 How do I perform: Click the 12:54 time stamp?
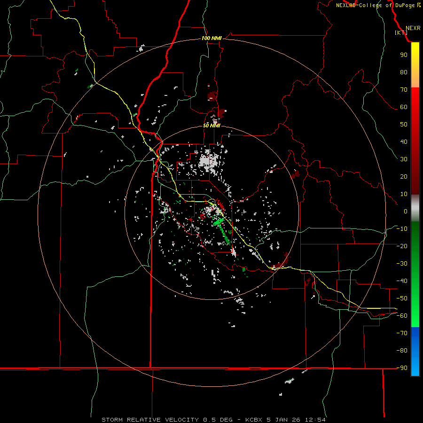point(315,420)
